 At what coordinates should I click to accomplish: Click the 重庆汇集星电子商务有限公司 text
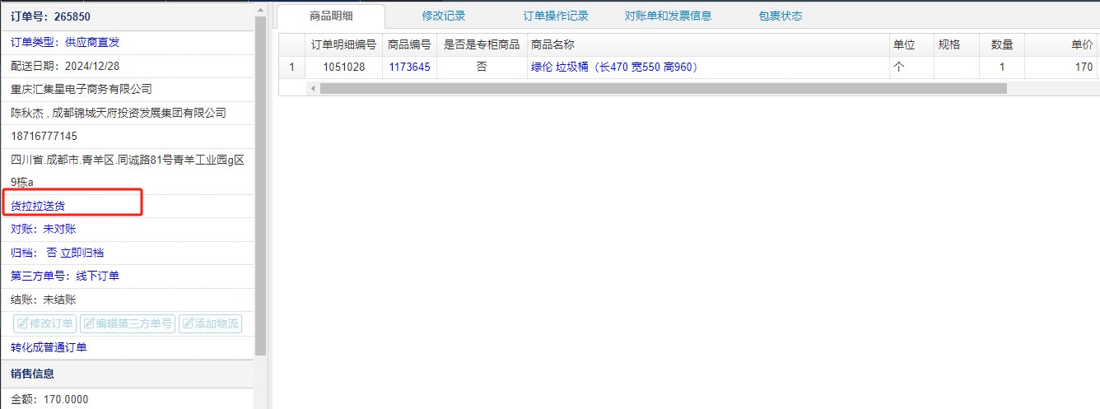[82, 89]
